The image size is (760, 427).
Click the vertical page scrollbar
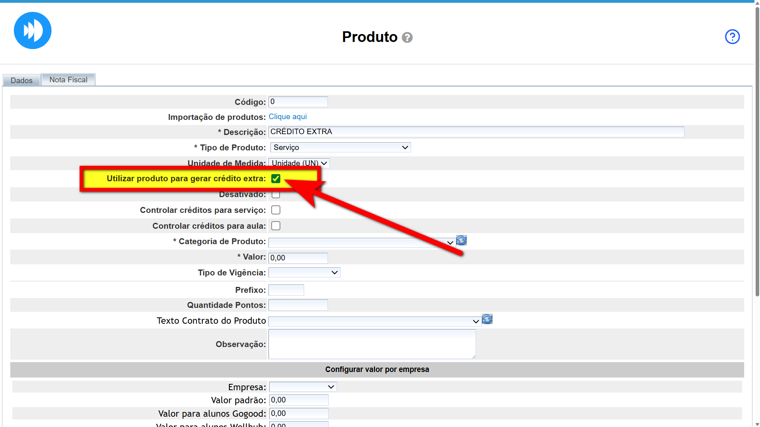pyautogui.click(x=757, y=158)
